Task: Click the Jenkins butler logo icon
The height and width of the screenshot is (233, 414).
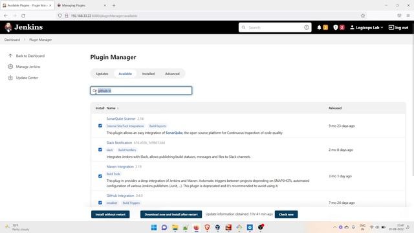Action: pos(8,27)
